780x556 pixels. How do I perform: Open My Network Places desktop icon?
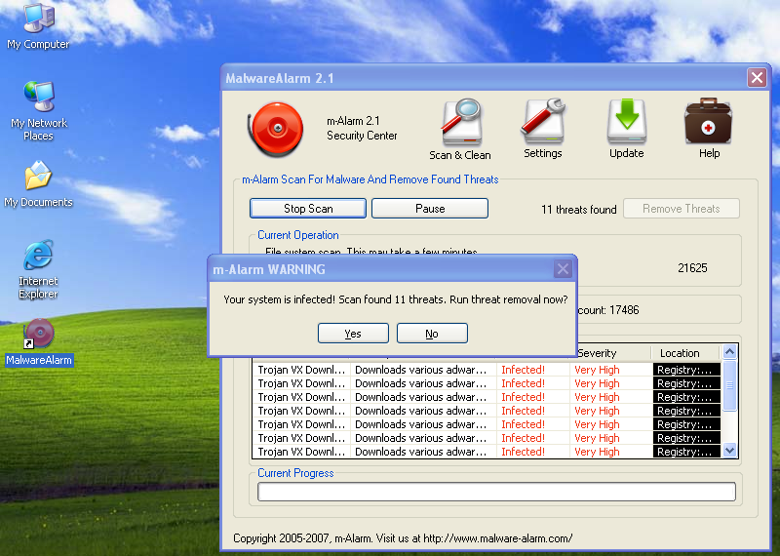coord(38,110)
